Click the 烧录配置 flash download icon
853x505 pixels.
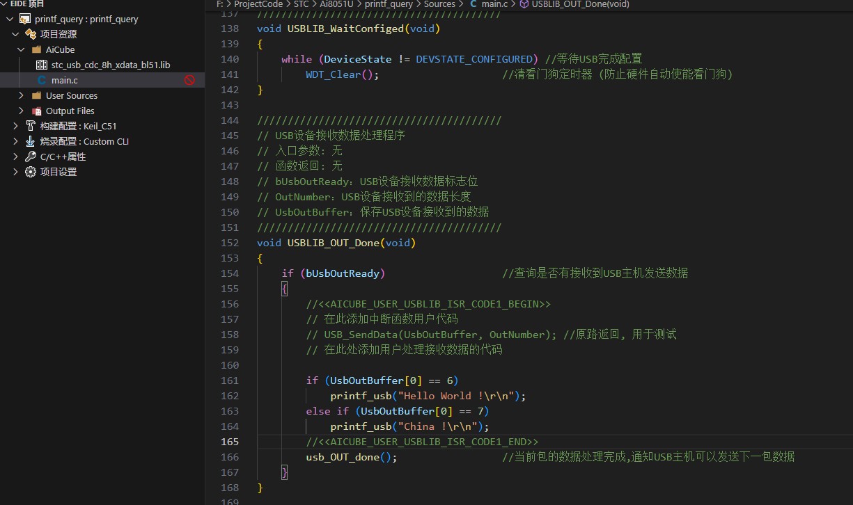point(29,141)
